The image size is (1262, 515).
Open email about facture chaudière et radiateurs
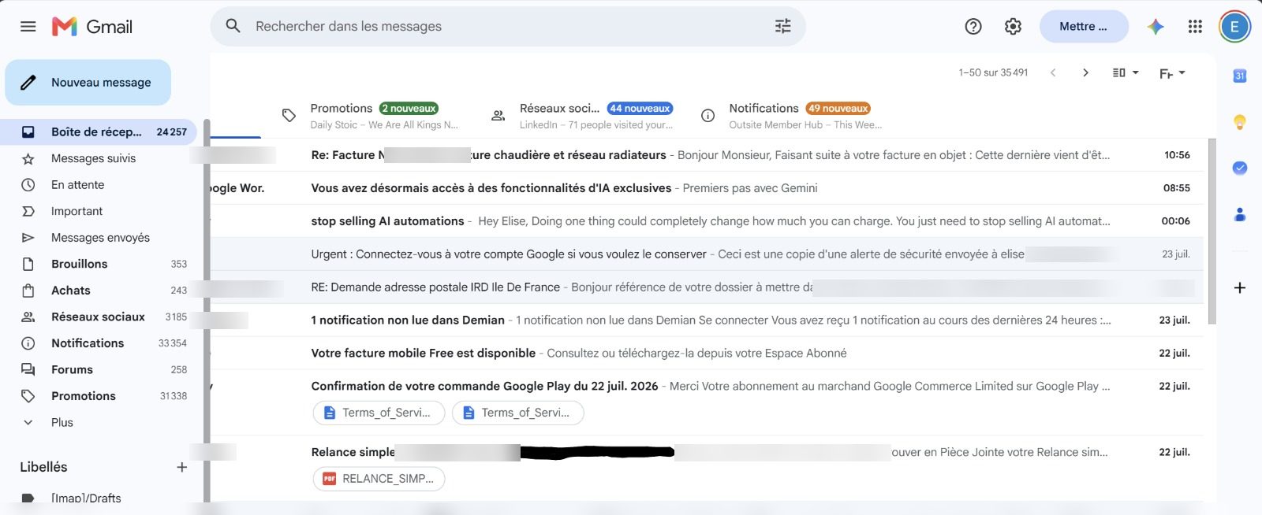click(706, 155)
